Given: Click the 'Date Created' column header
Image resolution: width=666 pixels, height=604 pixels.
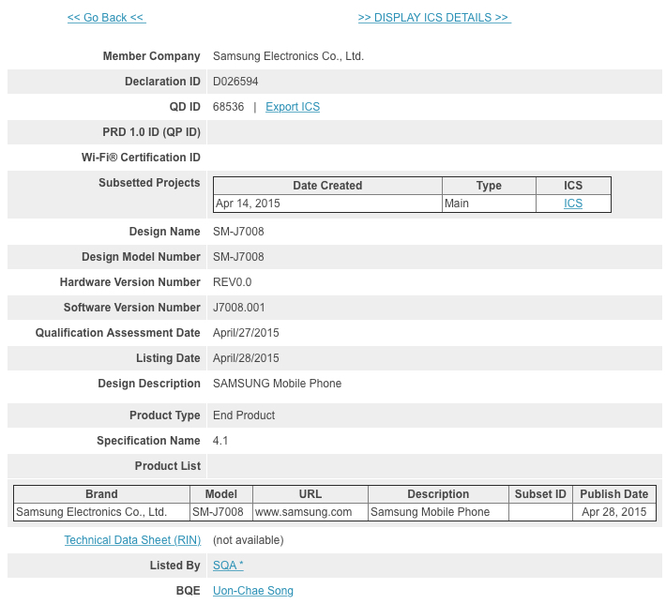Looking at the screenshot, I should coord(327,186).
